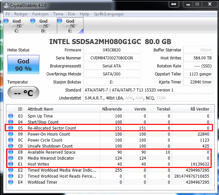Click status orb of Unsafe Shutdown Count row
Screen dimensions: 219x195
(x=11, y=146)
